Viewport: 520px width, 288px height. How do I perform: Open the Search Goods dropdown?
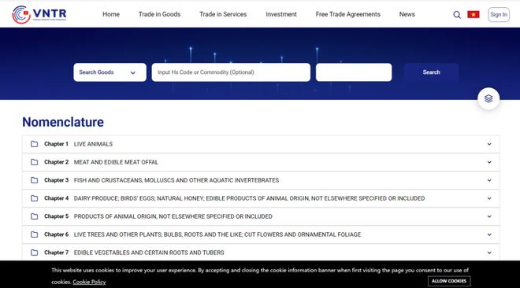point(110,72)
